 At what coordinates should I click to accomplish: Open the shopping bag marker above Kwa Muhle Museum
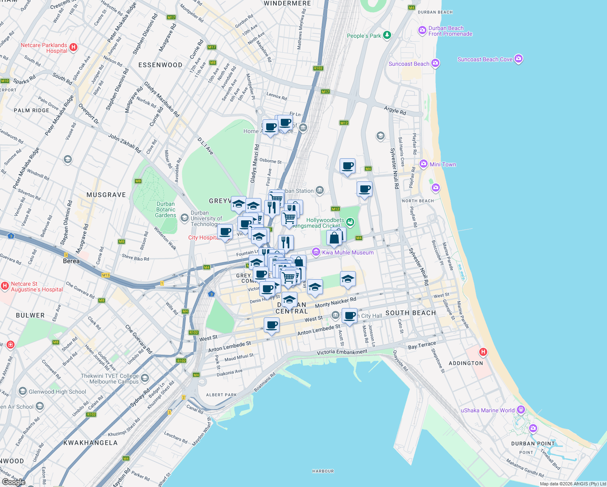(334, 237)
